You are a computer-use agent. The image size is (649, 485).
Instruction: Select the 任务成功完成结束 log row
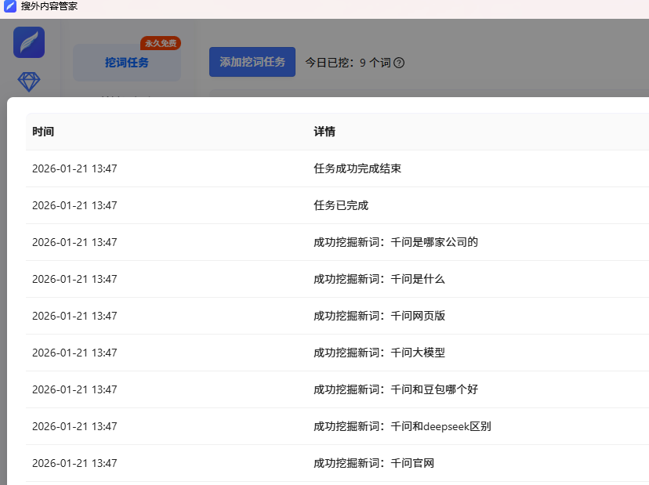(x=357, y=168)
